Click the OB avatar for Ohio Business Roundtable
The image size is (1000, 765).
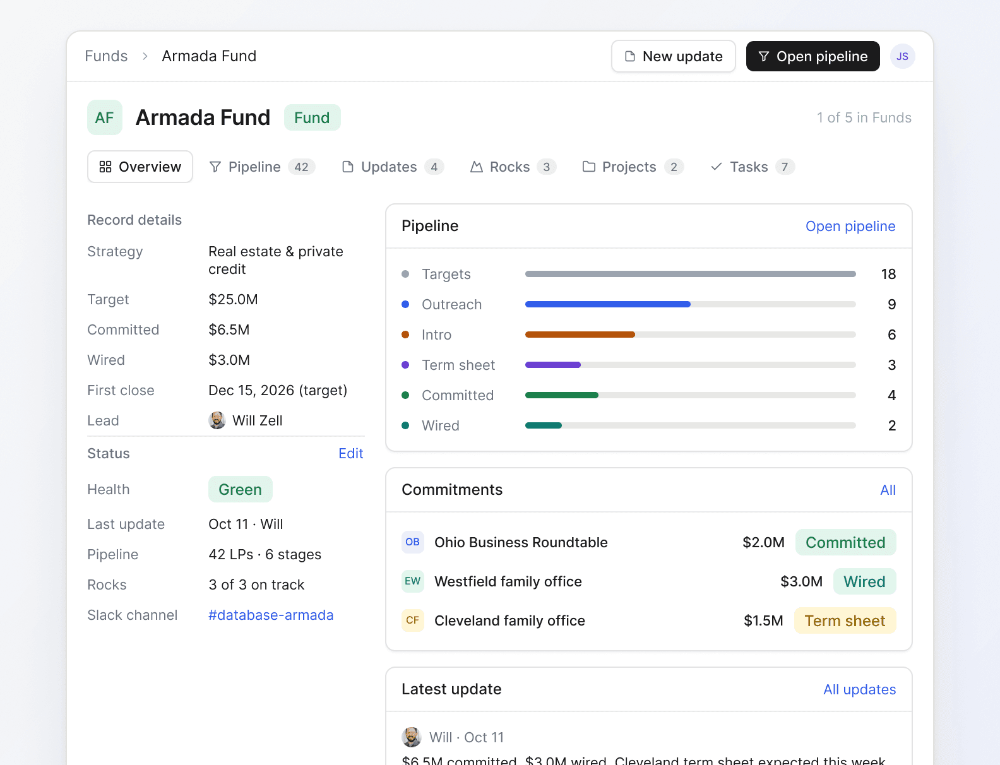[413, 542]
